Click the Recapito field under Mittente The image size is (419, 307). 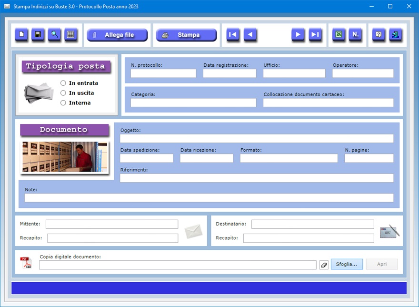112,238
